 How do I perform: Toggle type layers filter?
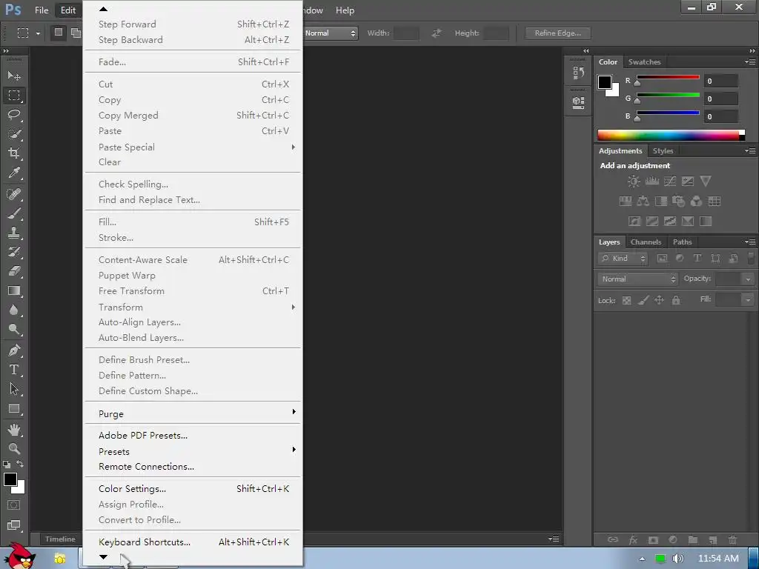pyautogui.click(x=697, y=259)
